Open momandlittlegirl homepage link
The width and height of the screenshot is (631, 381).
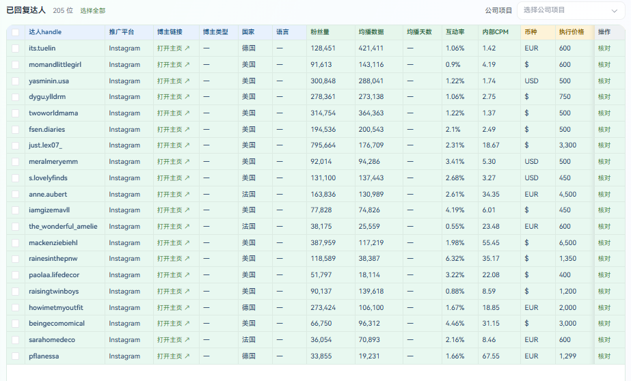[x=173, y=64]
